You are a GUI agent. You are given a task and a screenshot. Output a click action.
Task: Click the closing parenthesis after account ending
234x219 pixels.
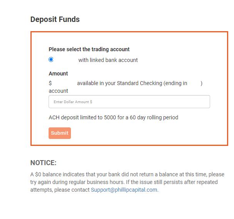[x=201, y=83]
